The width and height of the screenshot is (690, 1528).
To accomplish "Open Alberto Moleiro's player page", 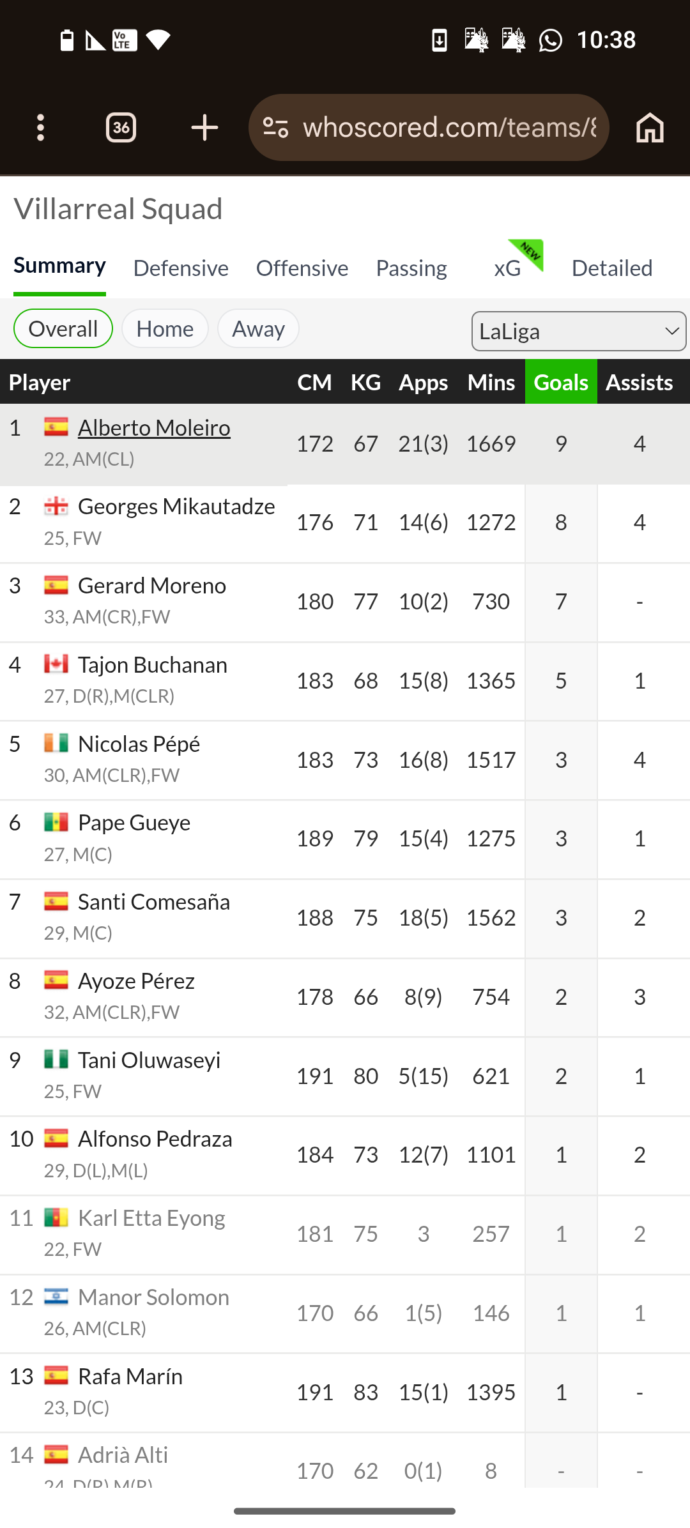I will pos(154,428).
